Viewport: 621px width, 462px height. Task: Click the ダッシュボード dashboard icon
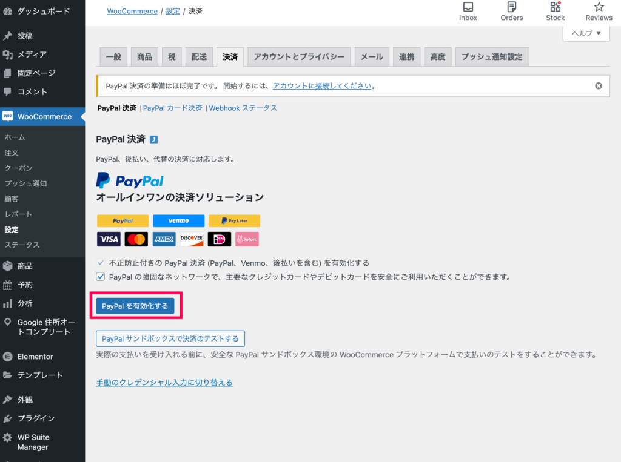point(7,11)
